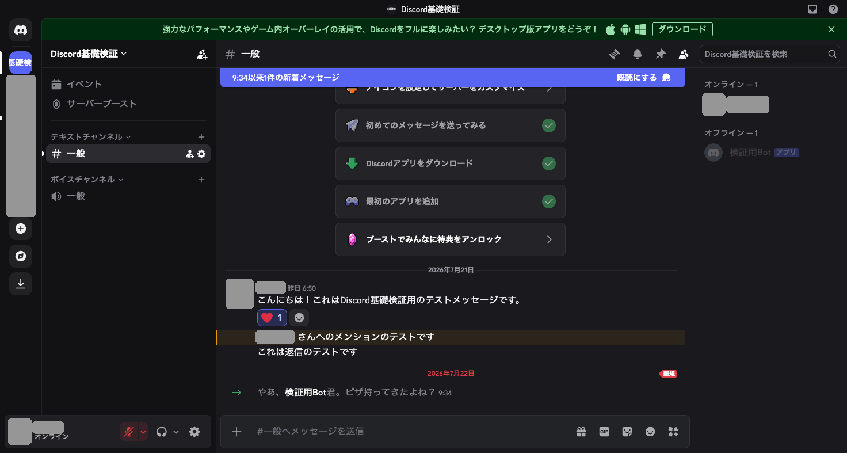Toggle headphone deafen button
847x453 pixels.
pyautogui.click(x=162, y=432)
